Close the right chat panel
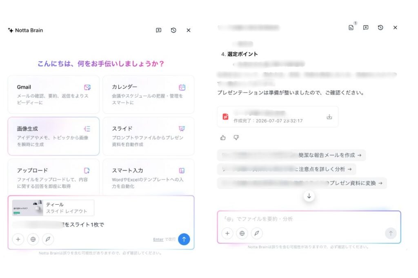Image resolution: width=418 pixels, height=278 pixels. 395,27
